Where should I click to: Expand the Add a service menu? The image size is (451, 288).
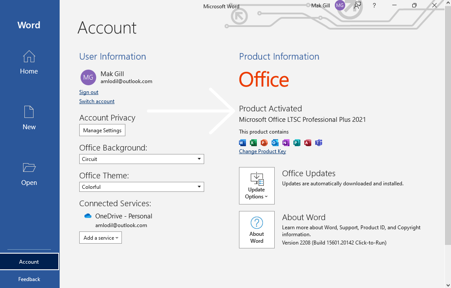click(101, 238)
